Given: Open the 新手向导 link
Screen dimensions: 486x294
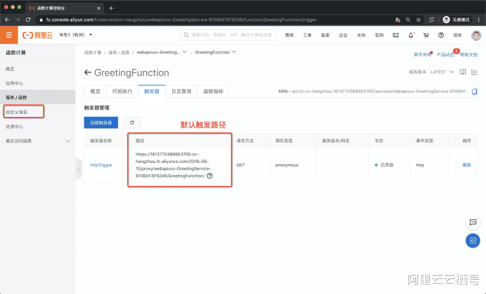Looking at the screenshot, I should coord(423,55).
